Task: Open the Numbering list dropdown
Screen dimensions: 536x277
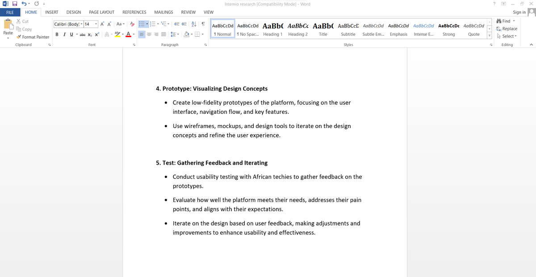Action: click(x=158, y=24)
